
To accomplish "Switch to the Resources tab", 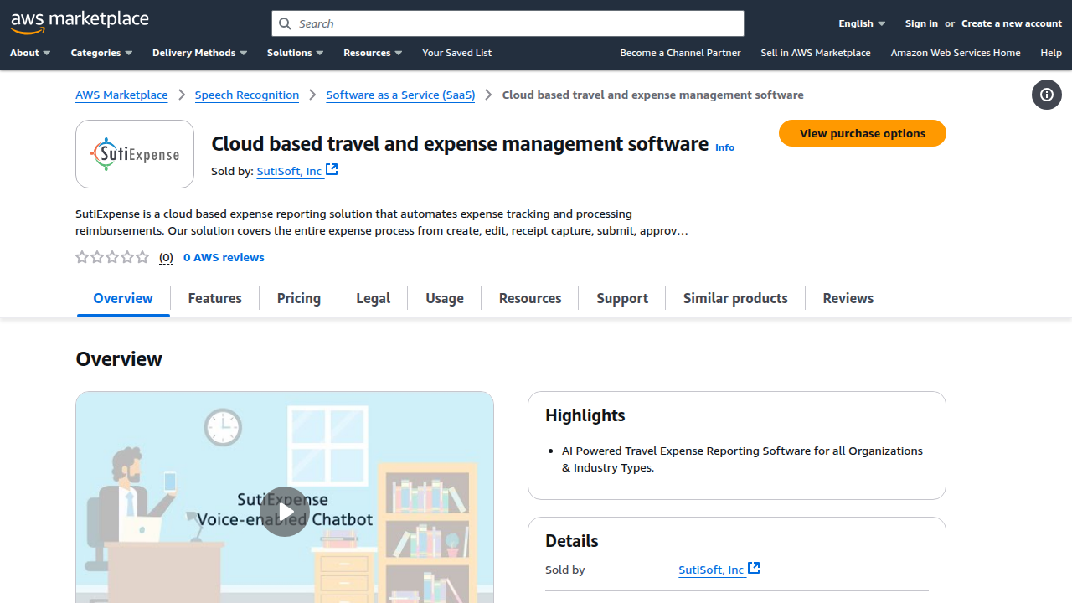I will click(x=530, y=298).
